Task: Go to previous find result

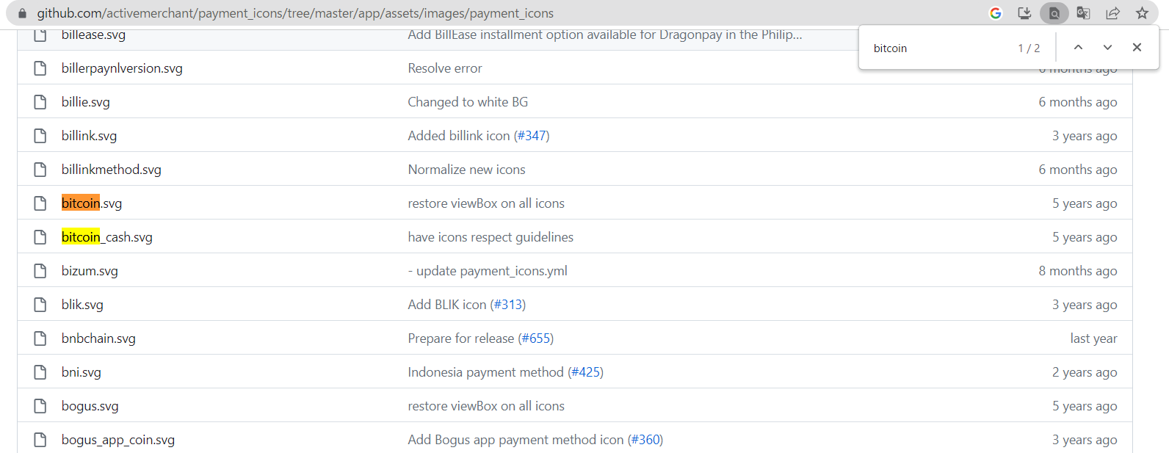Action: 1078,48
